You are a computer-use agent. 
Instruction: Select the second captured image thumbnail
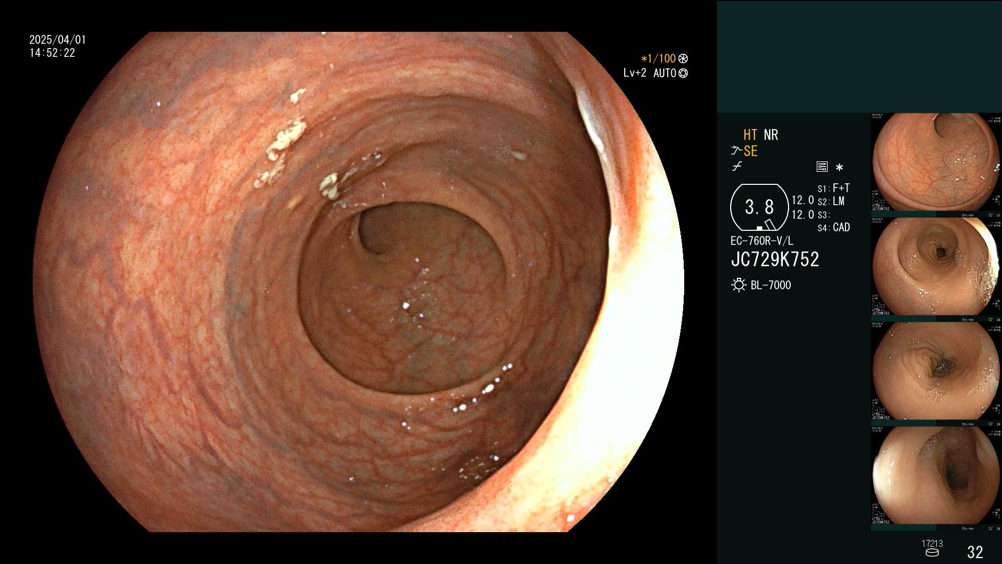coord(936,267)
